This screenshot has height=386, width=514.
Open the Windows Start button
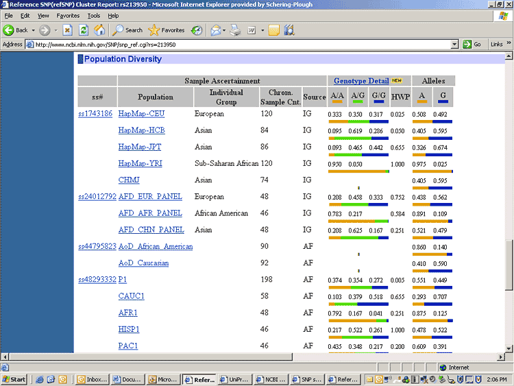[14, 379]
